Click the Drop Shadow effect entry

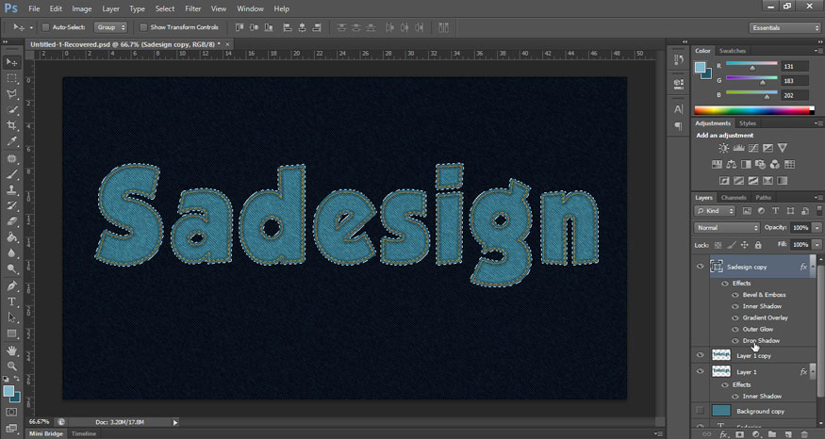pos(761,341)
